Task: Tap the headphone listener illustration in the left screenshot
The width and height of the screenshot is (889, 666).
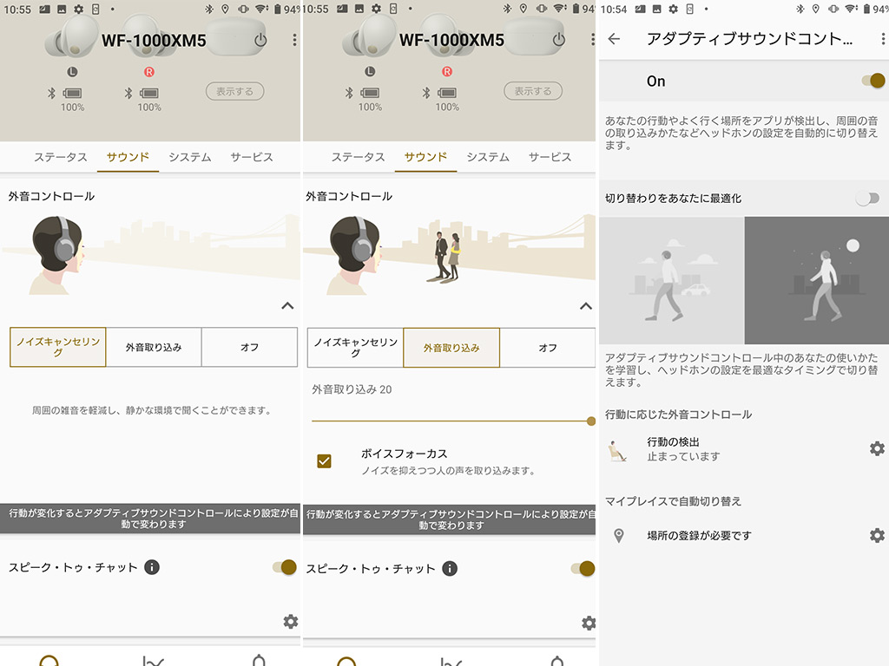Action: (56, 255)
